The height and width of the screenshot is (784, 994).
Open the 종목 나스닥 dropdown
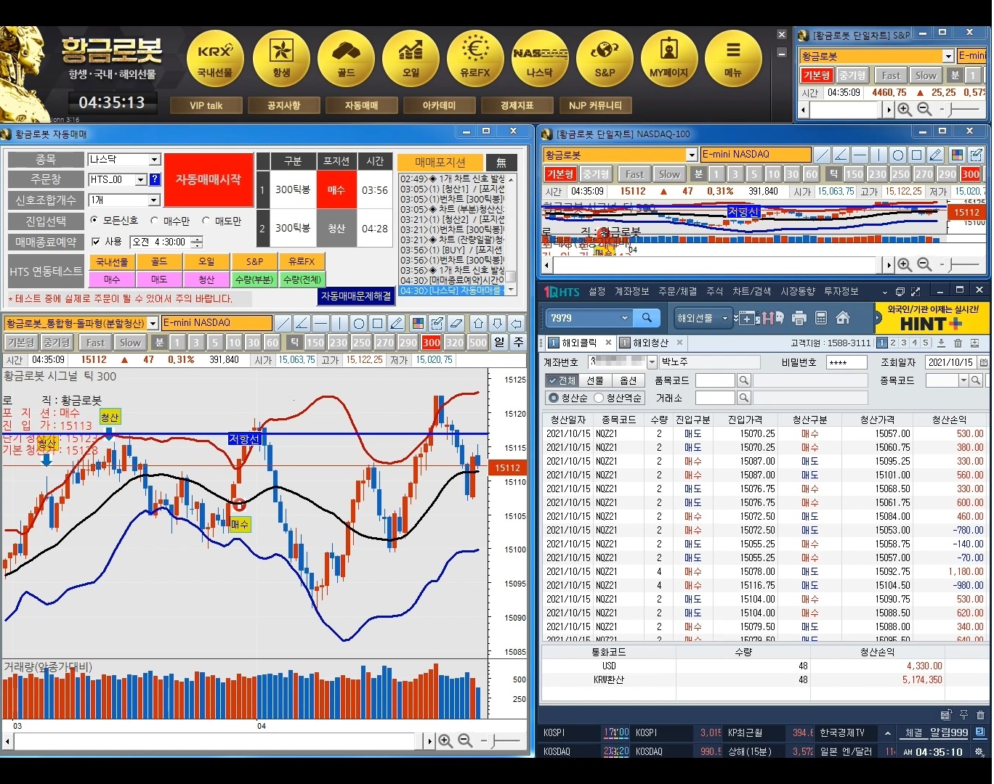click(x=154, y=160)
